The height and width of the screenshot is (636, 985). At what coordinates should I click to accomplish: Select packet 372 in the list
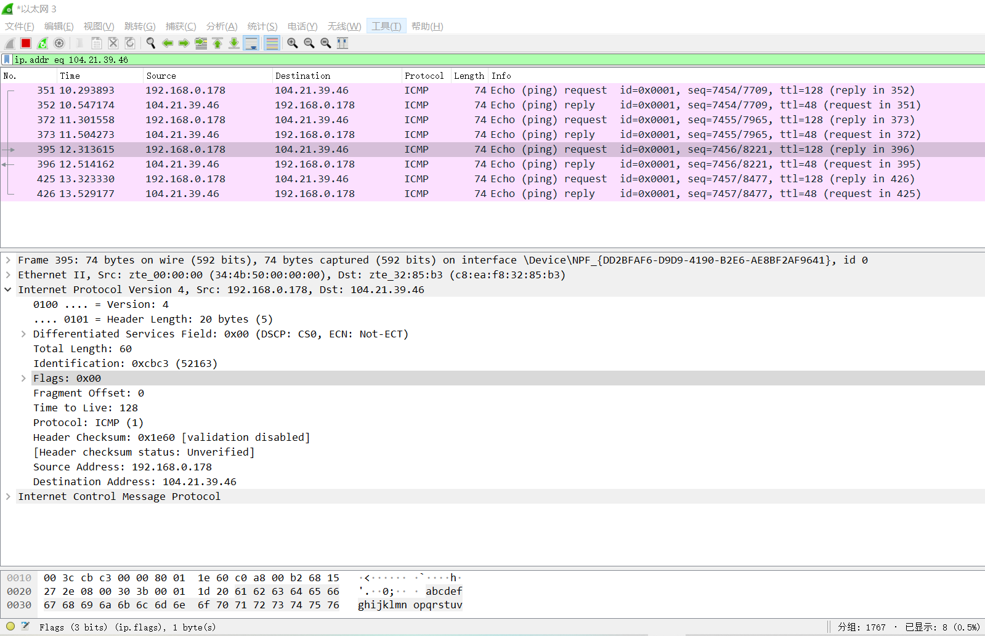(493, 120)
